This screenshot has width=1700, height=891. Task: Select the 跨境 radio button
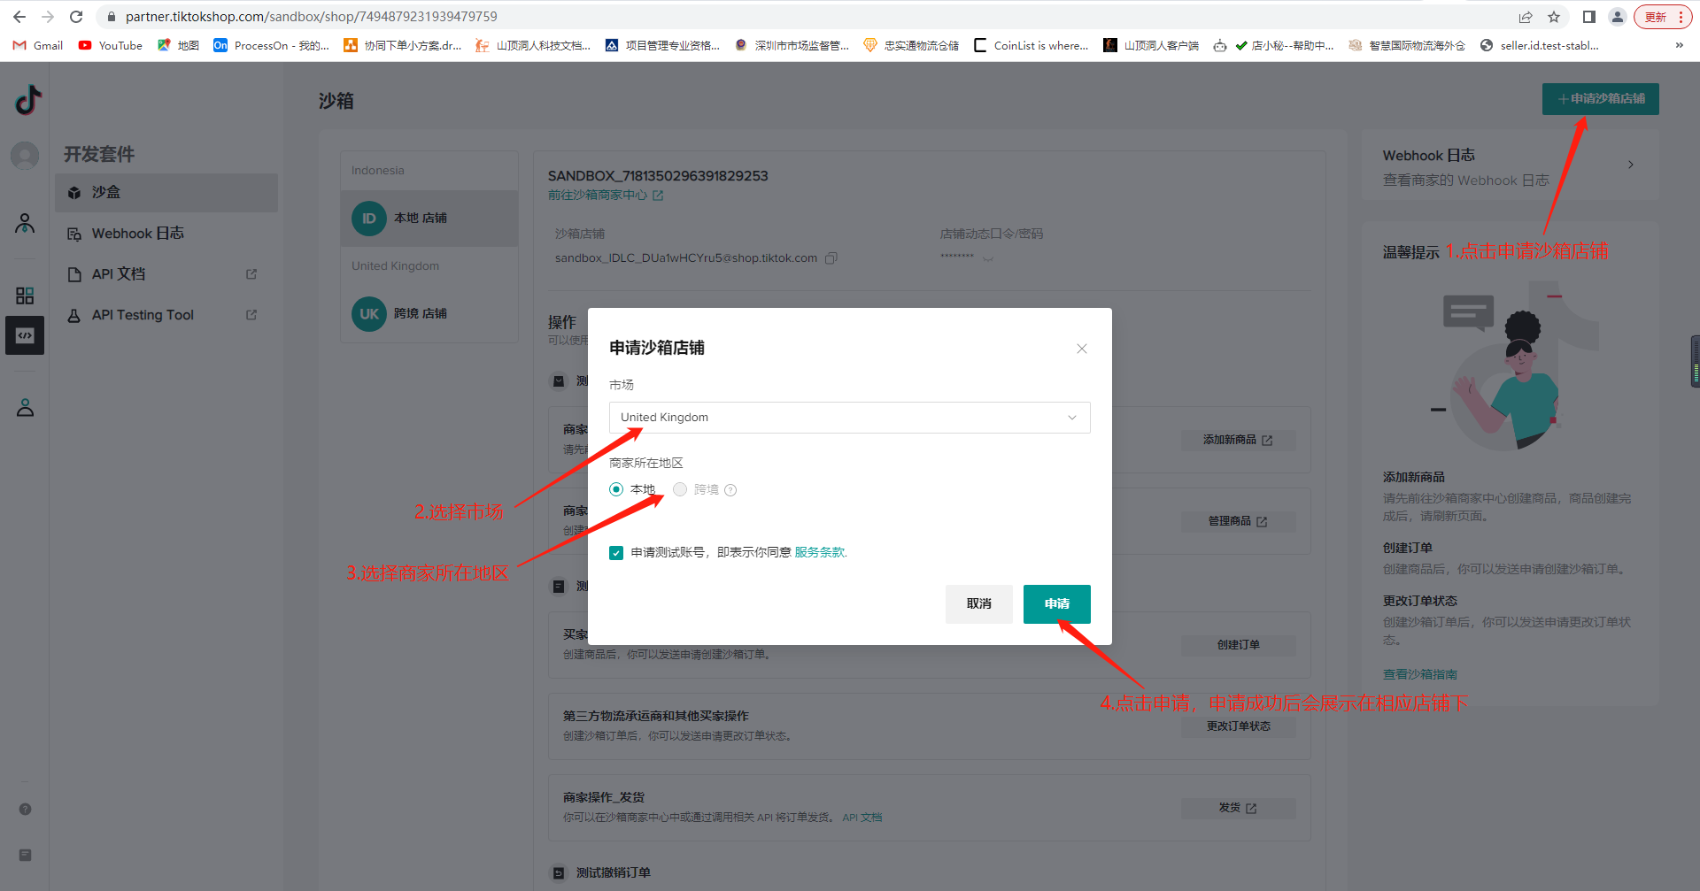click(680, 489)
